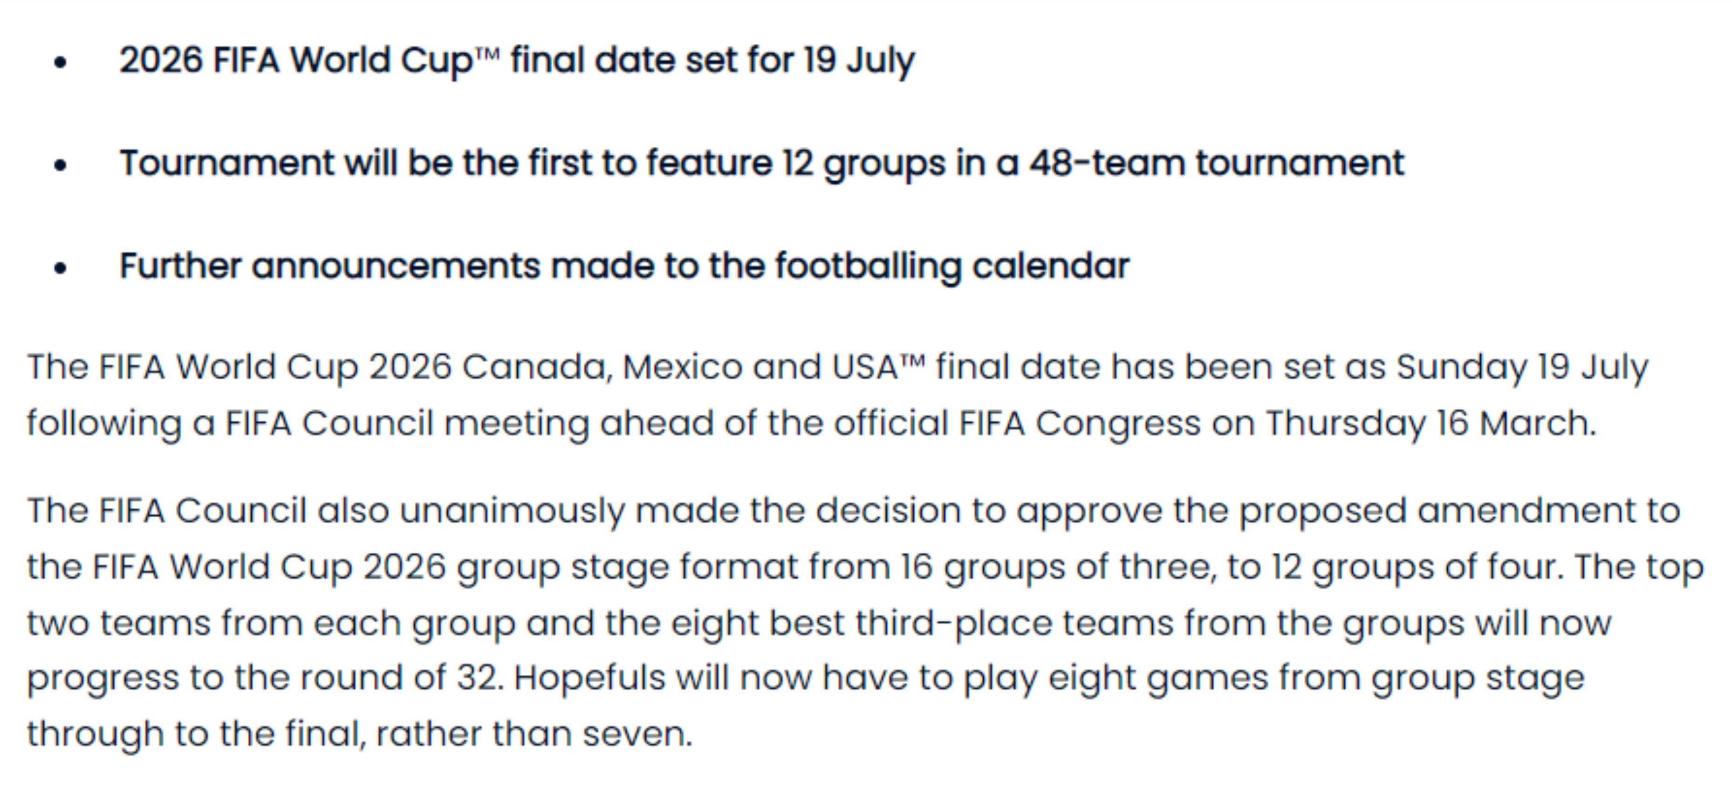The height and width of the screenshot is (802, 1732).
Task: Click the 'Further announcements' bullet line
Action: (x=624, y=267)
